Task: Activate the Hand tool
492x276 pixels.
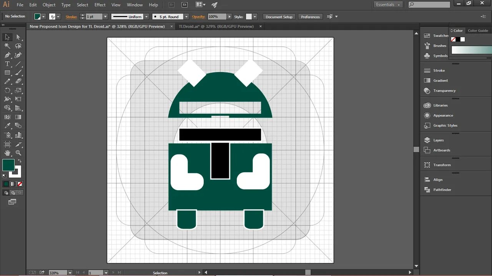Action: tap(7, 153)
